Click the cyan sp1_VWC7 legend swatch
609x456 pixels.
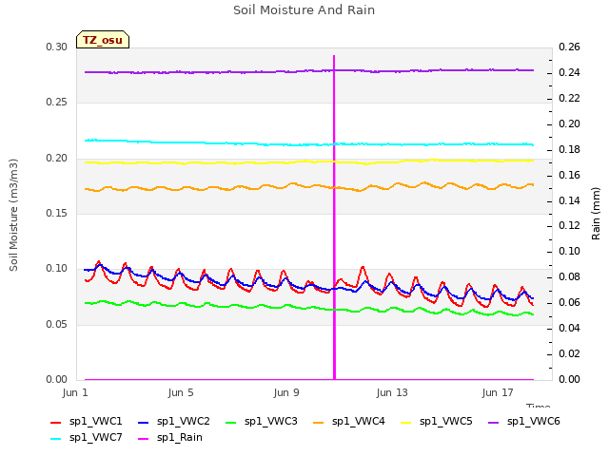click(x=56, y=439)
